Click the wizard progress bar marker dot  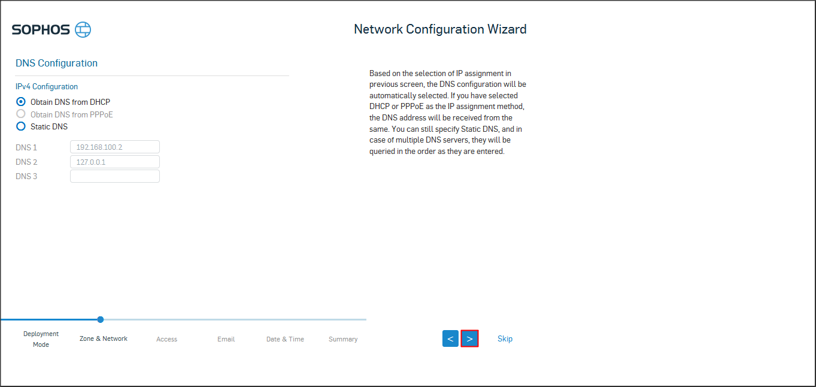pos(101,319)
